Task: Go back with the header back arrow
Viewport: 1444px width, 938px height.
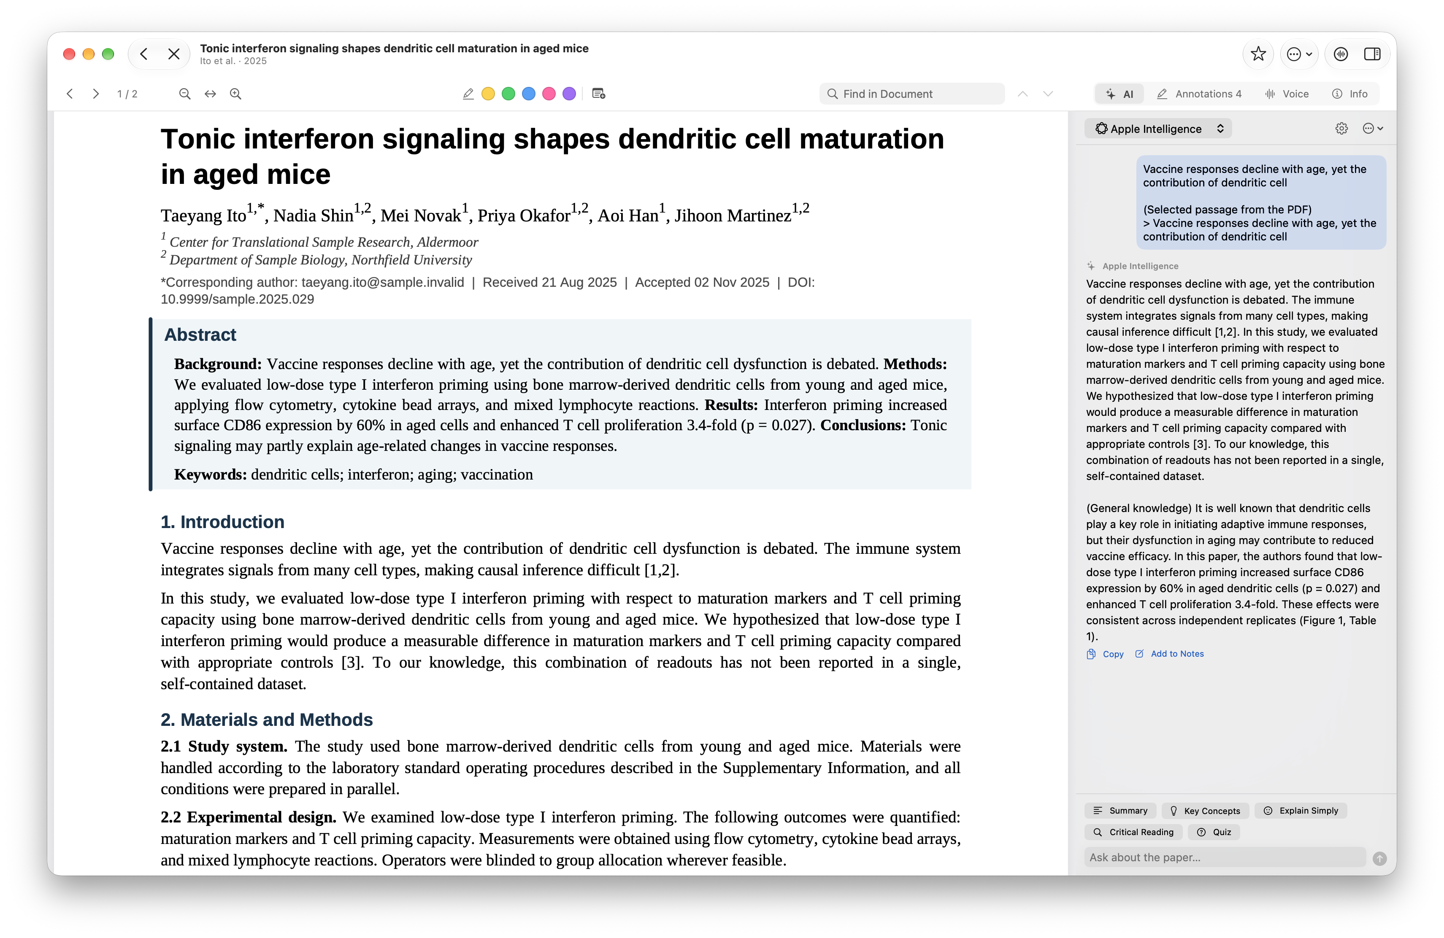Action: (144, 54)
